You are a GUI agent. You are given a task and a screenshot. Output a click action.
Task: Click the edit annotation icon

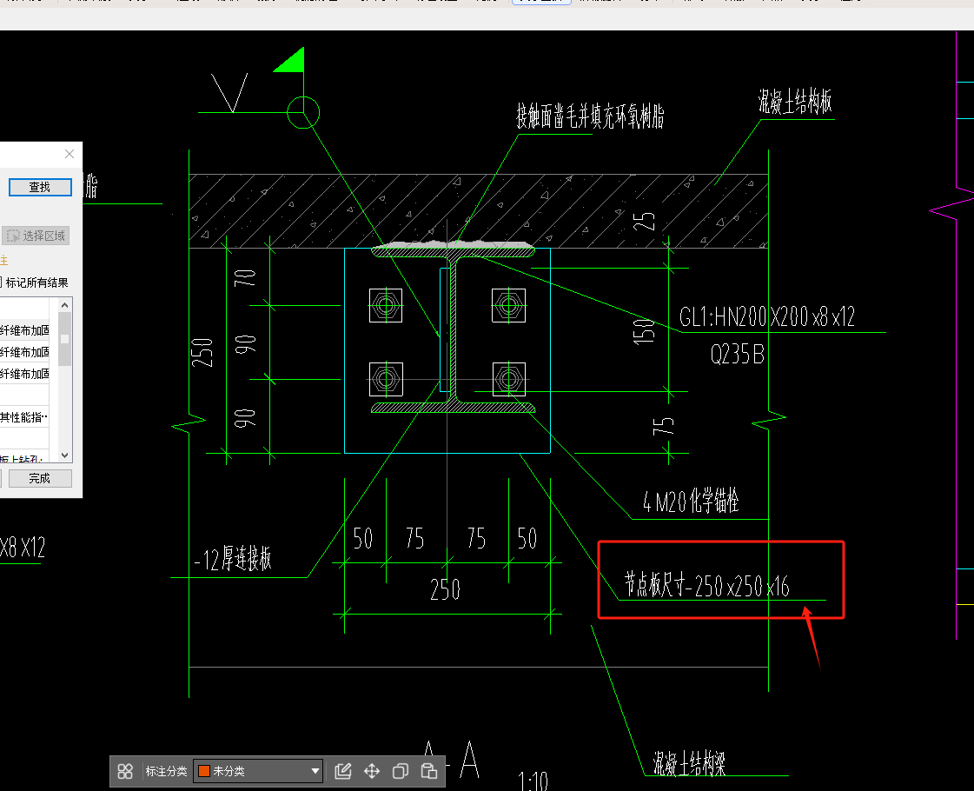pos(343,771)
